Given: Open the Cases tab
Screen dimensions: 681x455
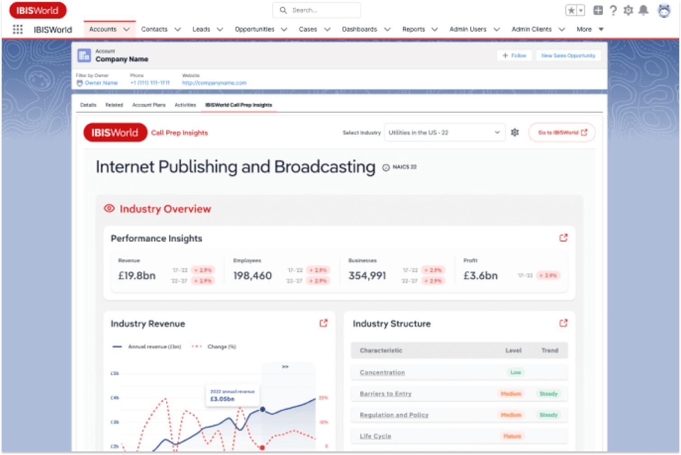Looking at the screenshot, I should [308, 29].
